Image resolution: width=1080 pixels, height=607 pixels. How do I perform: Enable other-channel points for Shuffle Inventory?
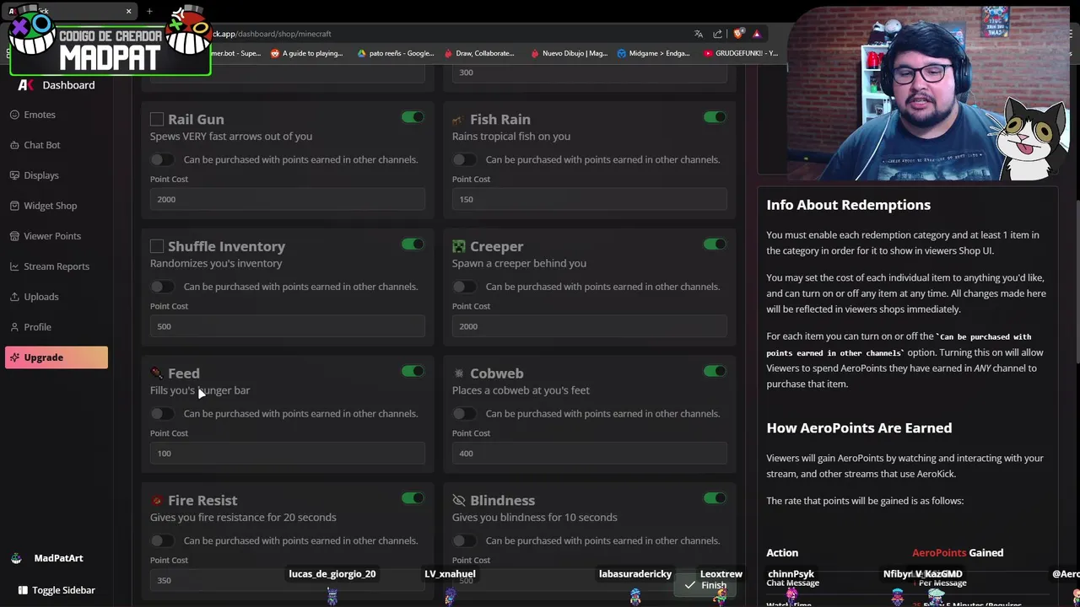(x=162, y=287)
